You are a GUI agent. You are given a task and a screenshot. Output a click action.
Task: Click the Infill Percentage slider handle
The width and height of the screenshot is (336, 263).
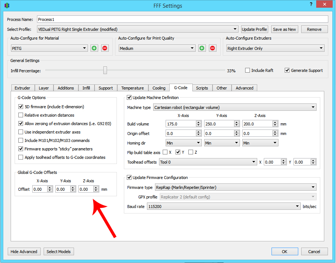(105, 70)
